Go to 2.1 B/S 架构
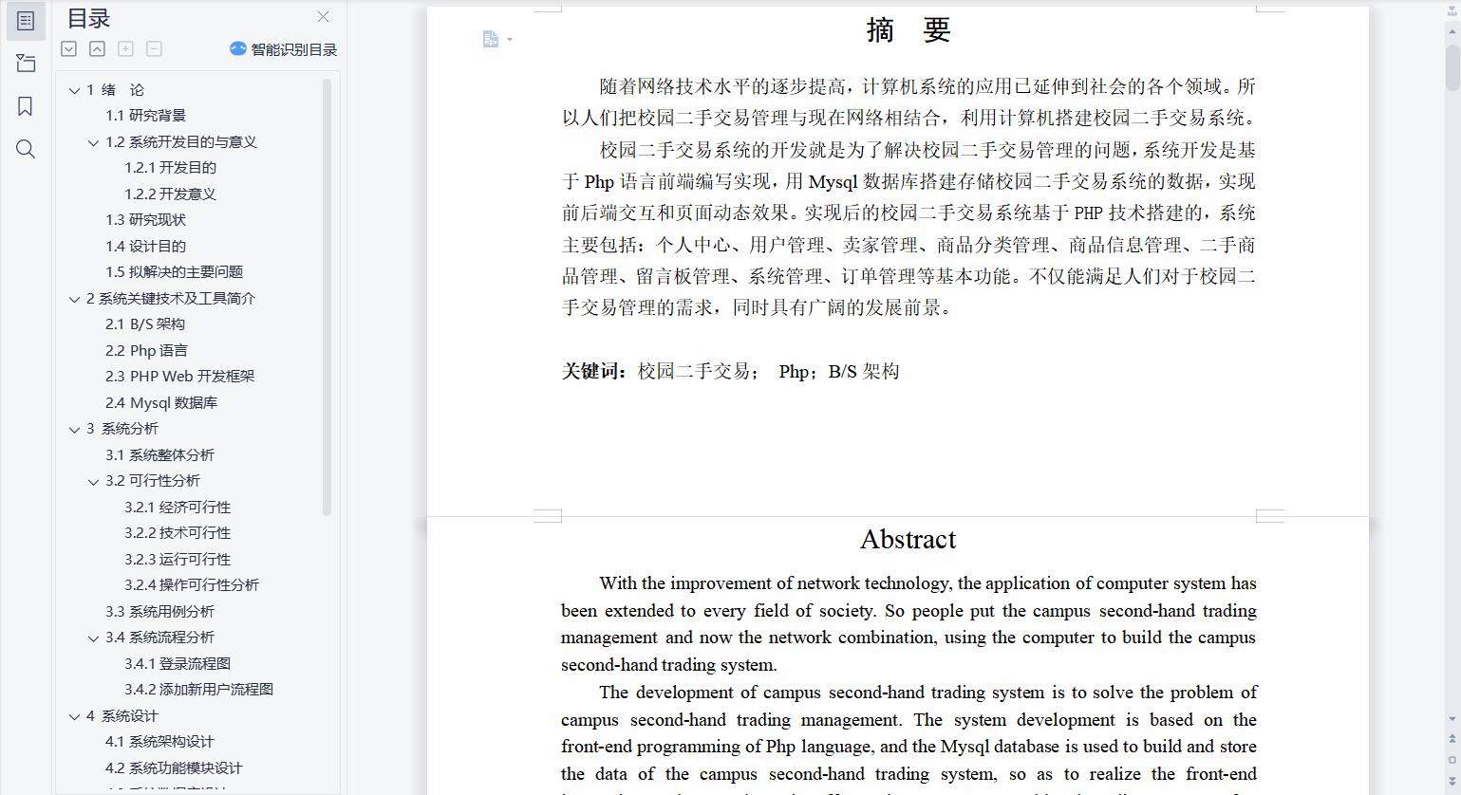The image size is (1461, 795). pos(145,324)
